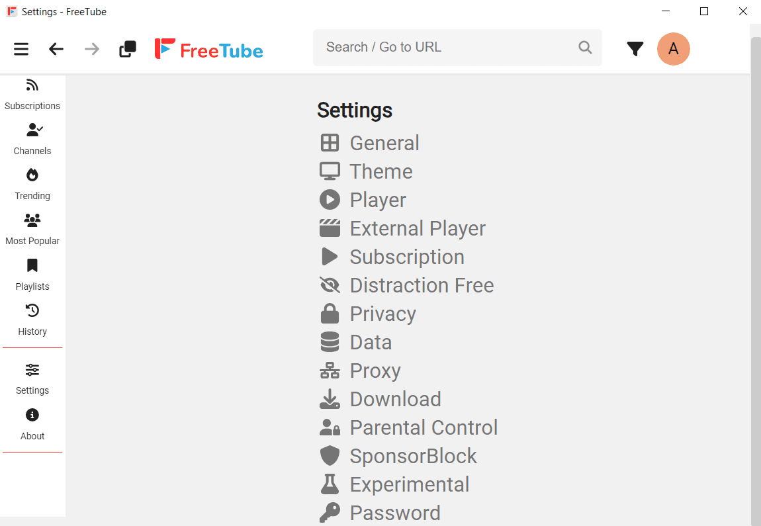Expand the Privacy settings section
Screen dimensions: 761x526
point(382,314)
